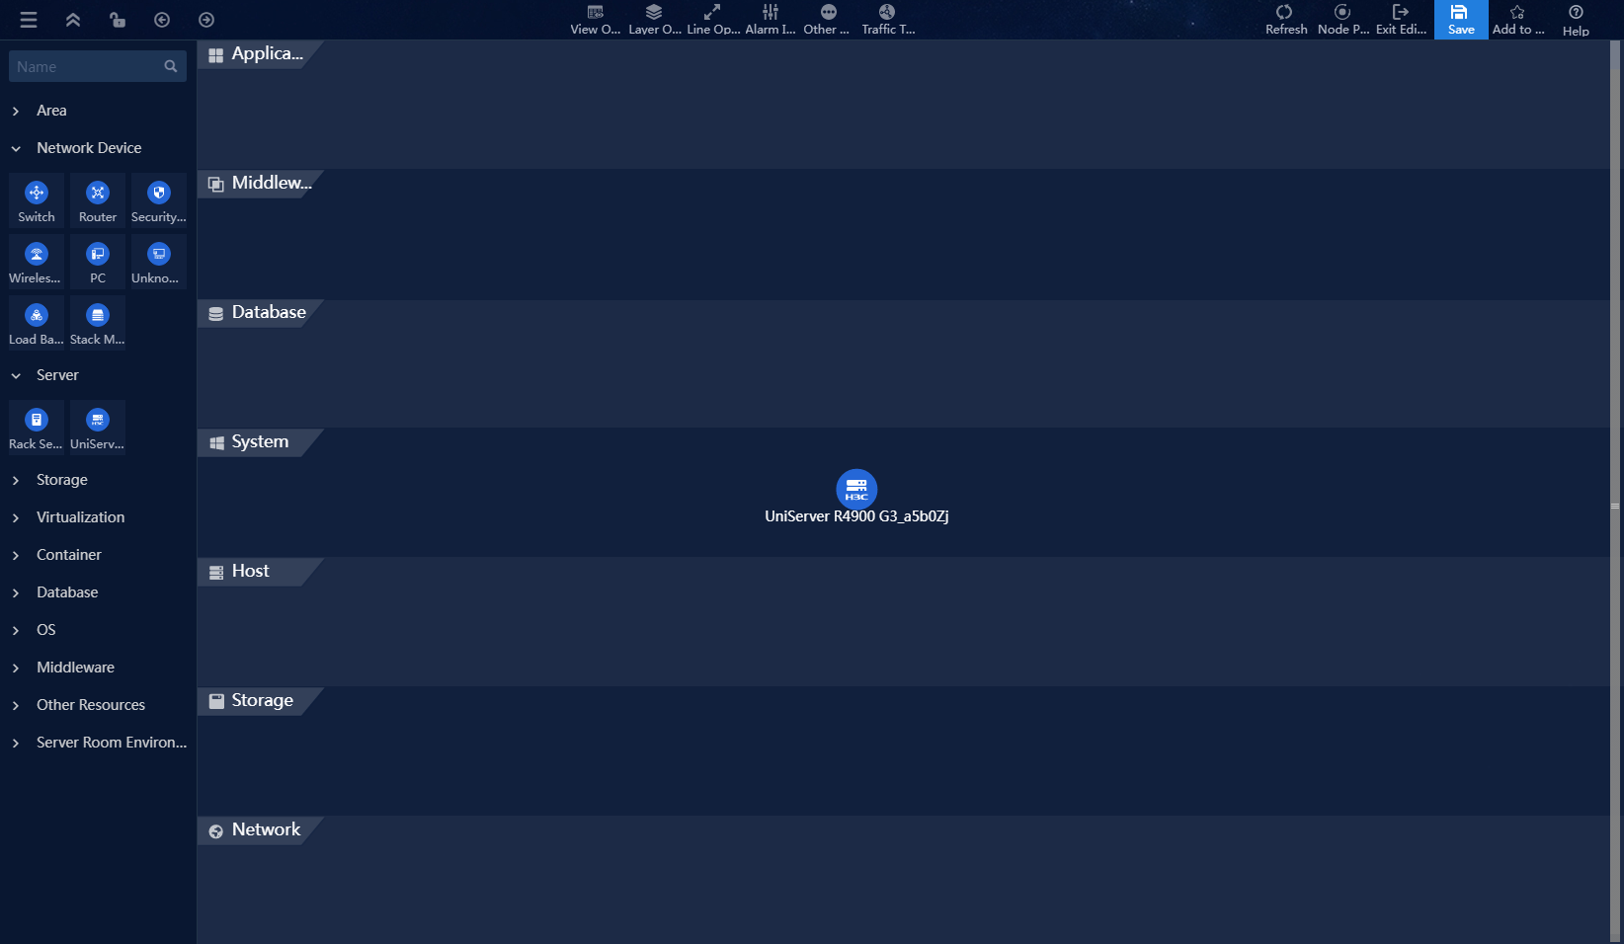Click the collapse-up double chevron icon
Viewport: 1624px width, 944px height.
[73, 20]
